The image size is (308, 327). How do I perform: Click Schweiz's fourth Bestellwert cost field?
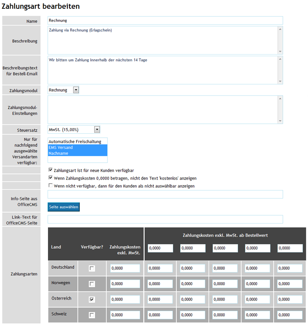click(x=257, y=315)
